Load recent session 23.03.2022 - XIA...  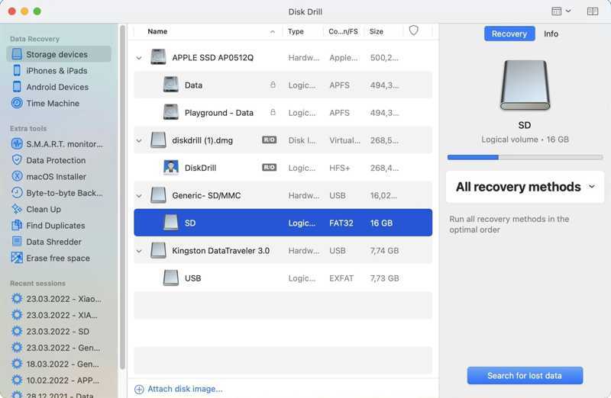[54, 315]
